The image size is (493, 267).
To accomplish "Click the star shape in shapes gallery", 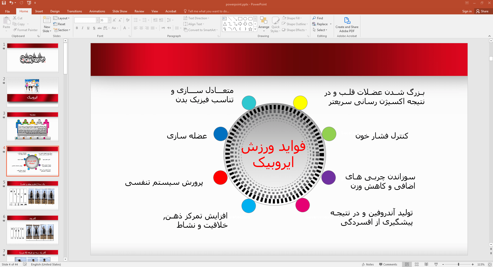I will [x=250, y=29].
